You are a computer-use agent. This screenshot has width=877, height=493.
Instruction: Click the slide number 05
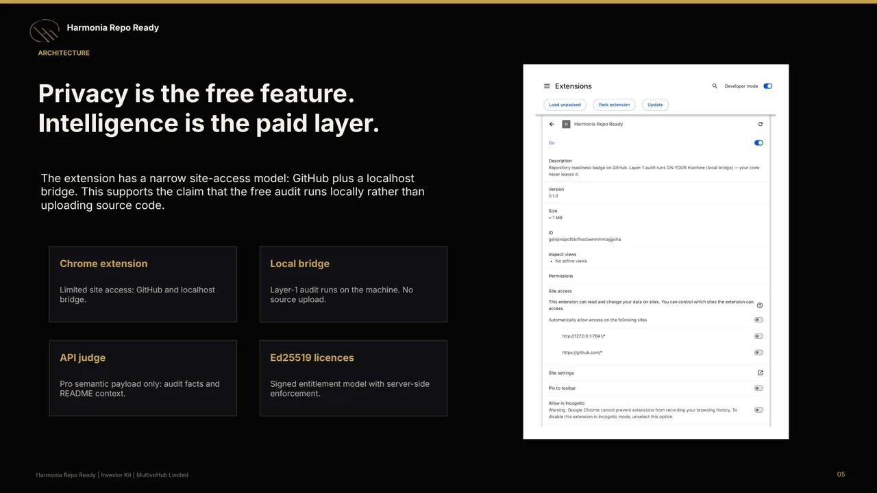pyautogui.click(x=841, y=475)
